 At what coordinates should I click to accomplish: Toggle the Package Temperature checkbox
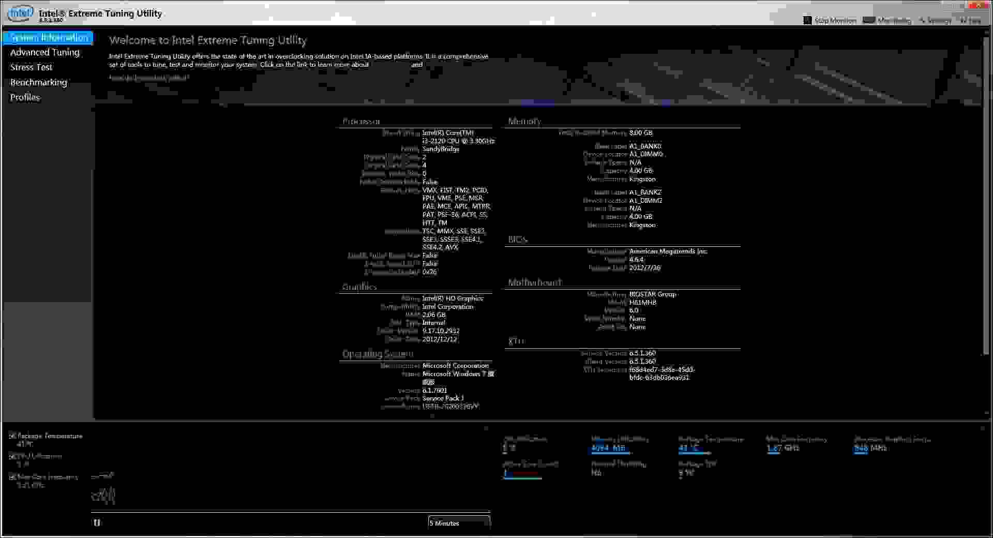pyautogui.click(x=12, y=436)
